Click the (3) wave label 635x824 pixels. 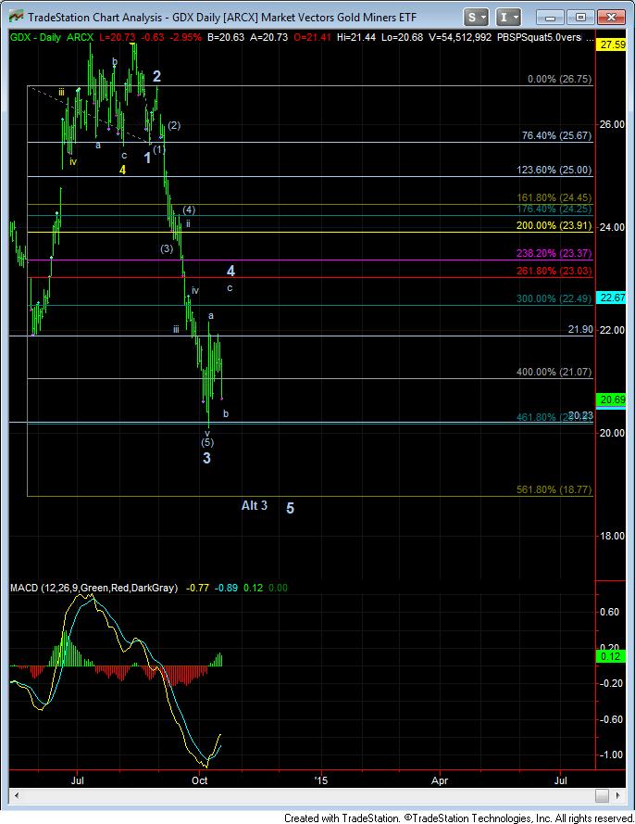pyautogui.click(x=167, y=248)
